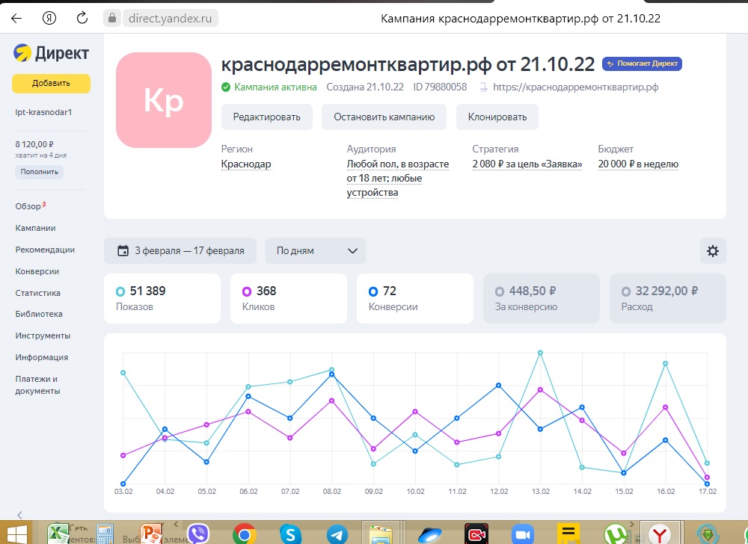The height and width of the screenshot is (544, 748).
Task: Launch Zoom from the taskbar
Action: tap(521, 534)
